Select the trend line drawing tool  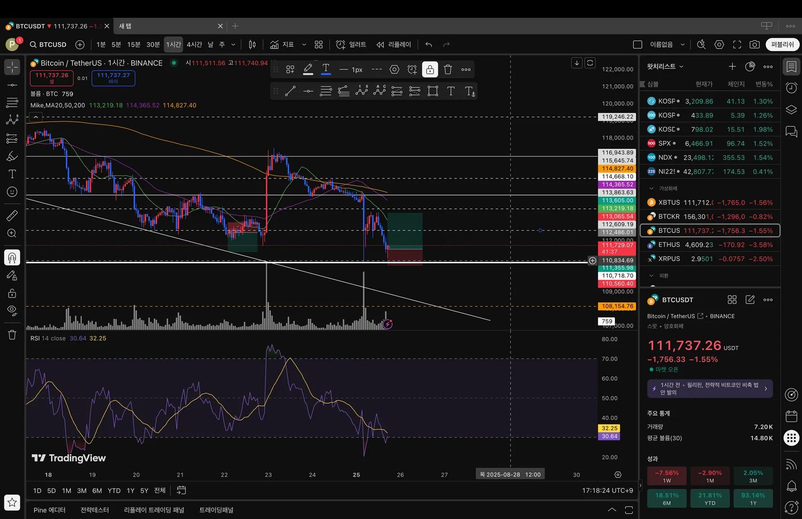click(290, 91)
